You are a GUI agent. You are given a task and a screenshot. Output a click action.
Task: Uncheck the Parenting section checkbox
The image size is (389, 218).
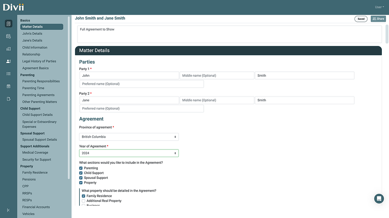click(81, 168)
